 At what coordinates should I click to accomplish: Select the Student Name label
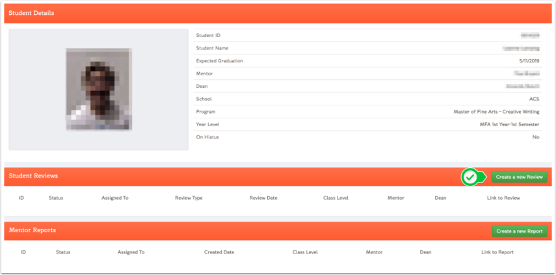click(x=213, y=48)
